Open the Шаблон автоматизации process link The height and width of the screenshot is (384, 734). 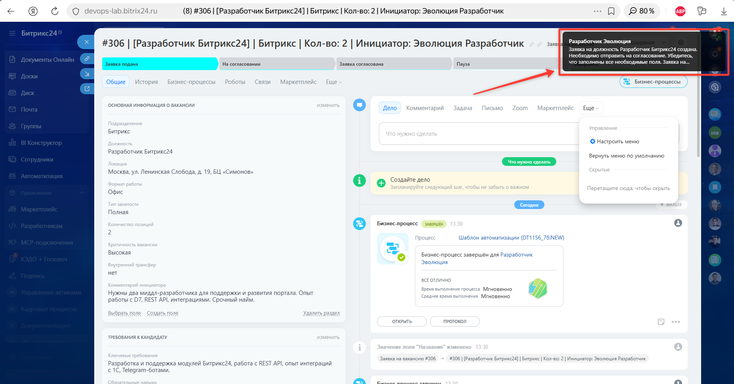click(511, 238)
